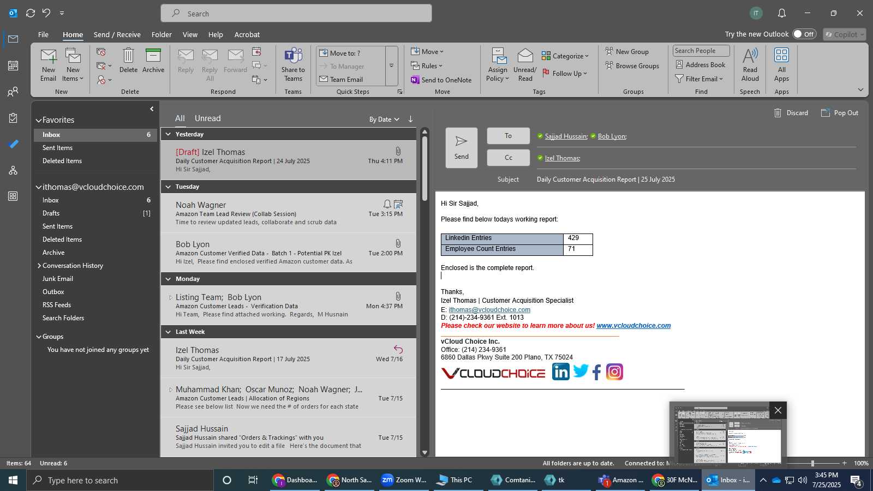
Task: Open the Acrobat ribbon tab
Action: pos(247,34)
